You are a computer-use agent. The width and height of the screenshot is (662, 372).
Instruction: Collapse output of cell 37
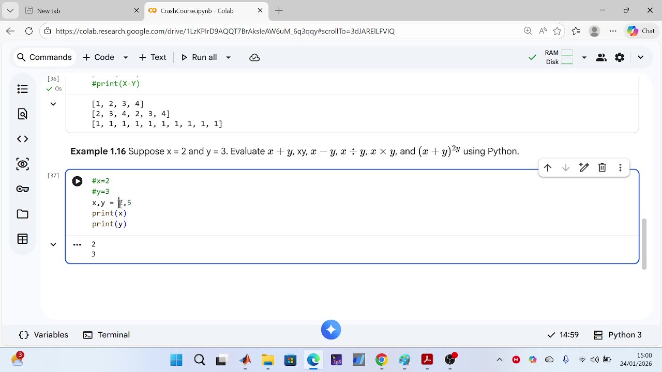tap(53, 244)
